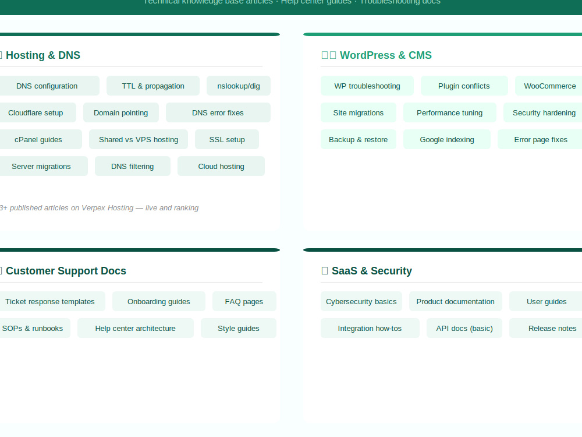Select the API docs (basic) tag
The height and width of the screenshot is (437, 582).
[464, 328]
